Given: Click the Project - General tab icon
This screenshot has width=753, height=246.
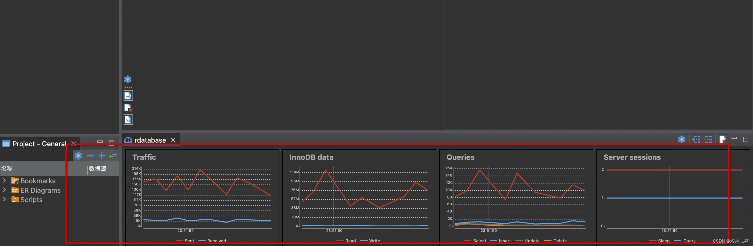Looking at the screenshot, I should 7,144.
